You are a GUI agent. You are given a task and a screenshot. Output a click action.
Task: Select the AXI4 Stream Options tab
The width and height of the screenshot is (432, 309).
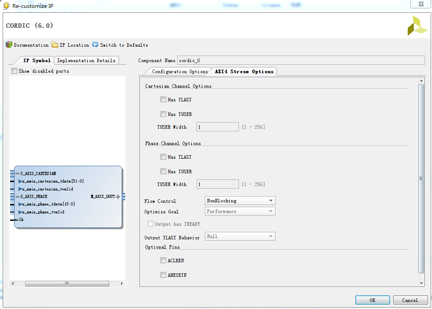(244, 71)
